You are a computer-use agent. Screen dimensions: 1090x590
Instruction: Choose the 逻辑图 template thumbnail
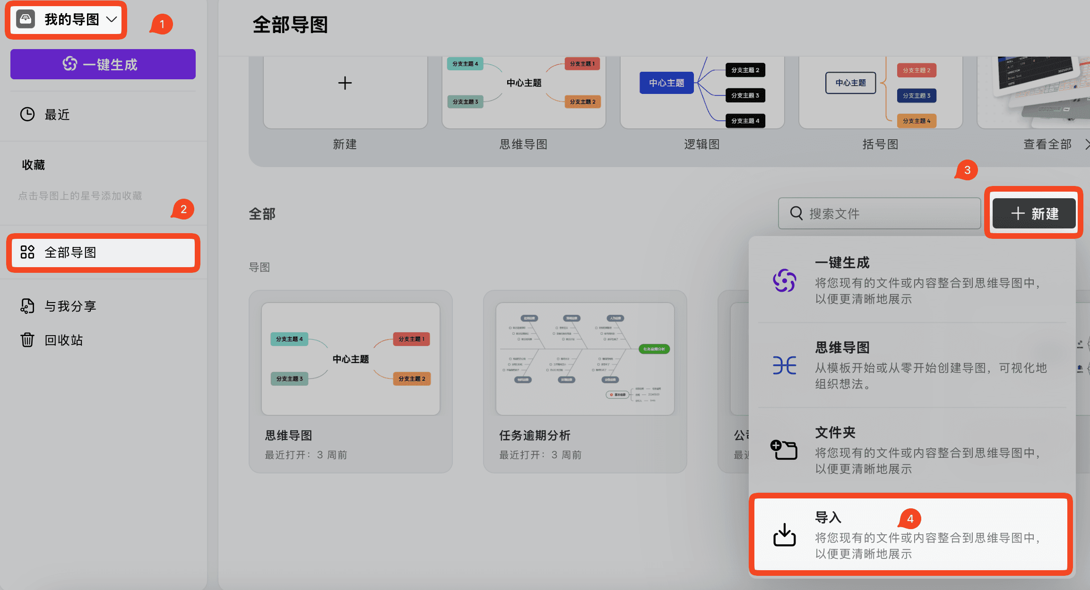(x=701, y=91)
